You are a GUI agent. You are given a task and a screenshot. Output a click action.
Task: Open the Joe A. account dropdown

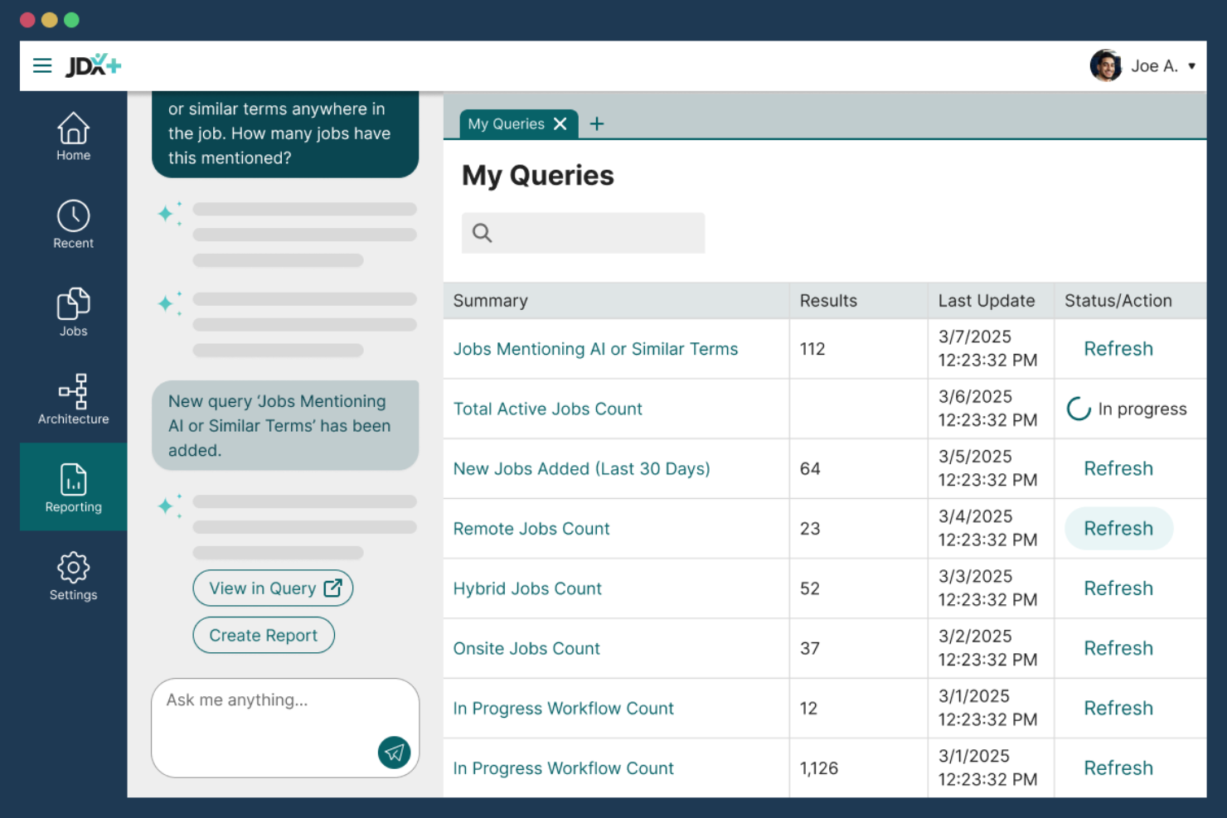click(1154, 65)
